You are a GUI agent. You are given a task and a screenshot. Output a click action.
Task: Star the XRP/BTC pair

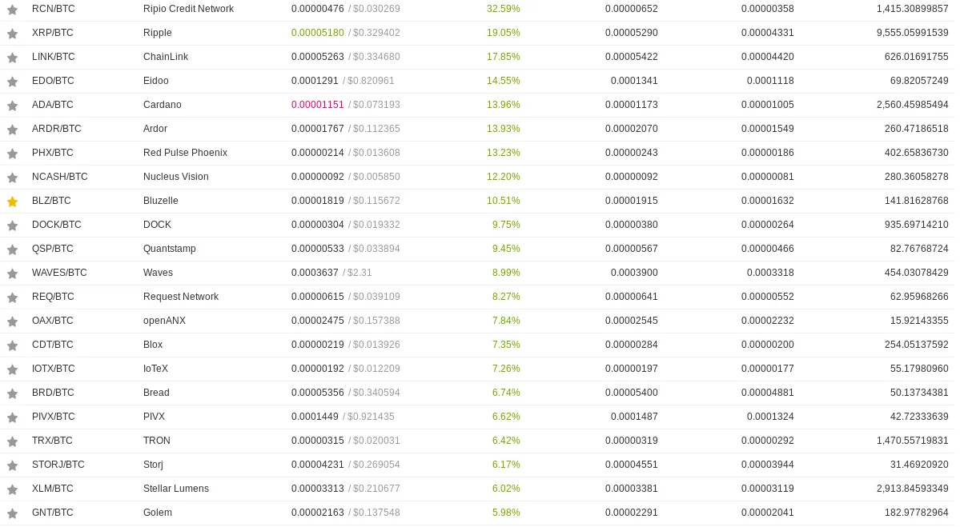[x=12, y=34]
